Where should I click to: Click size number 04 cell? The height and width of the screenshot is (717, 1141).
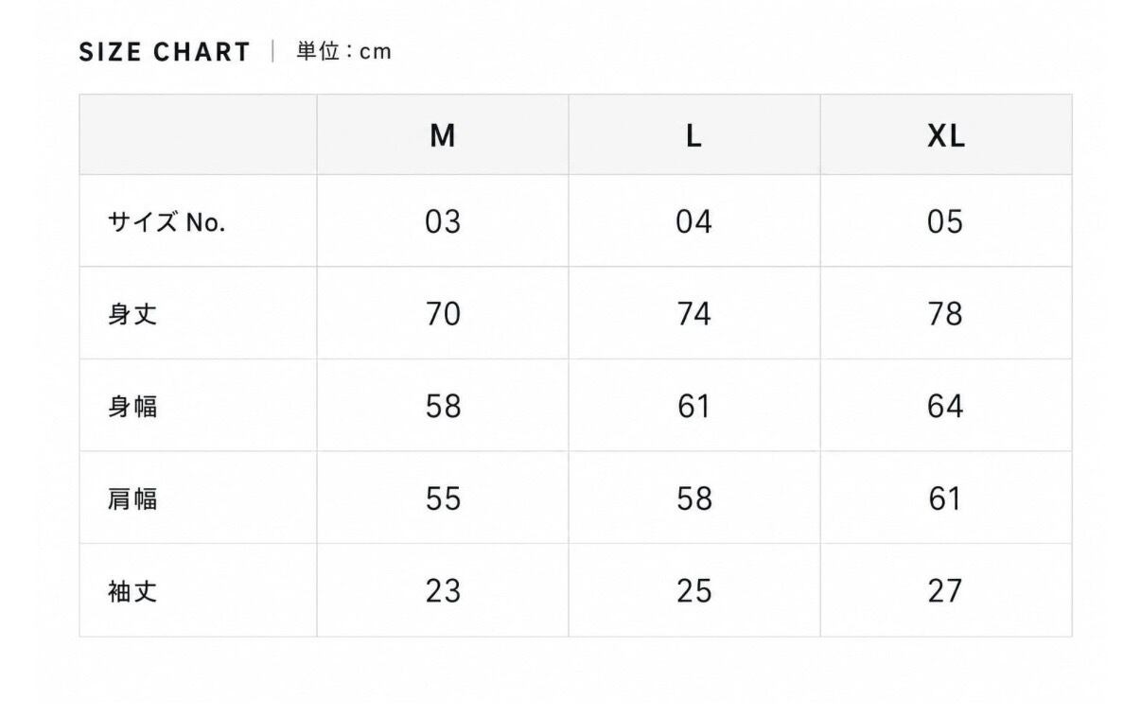click(693, 221)
